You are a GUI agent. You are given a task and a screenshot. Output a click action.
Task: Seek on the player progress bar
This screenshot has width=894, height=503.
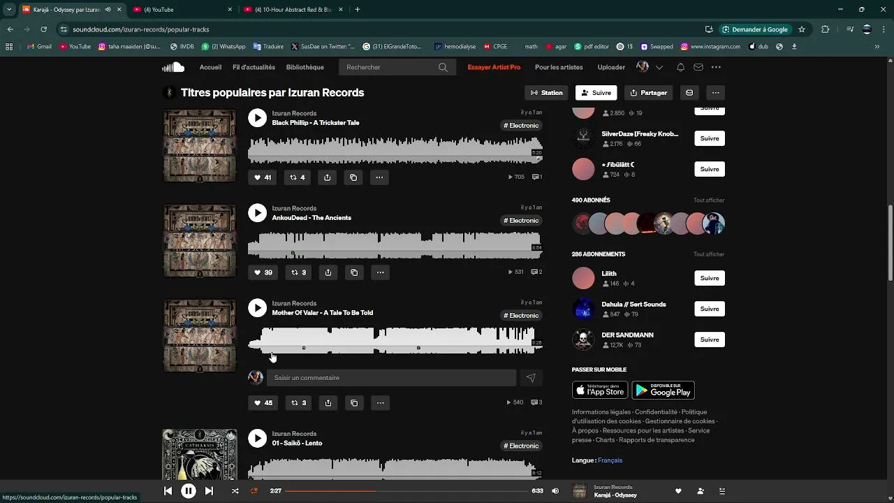406,491
